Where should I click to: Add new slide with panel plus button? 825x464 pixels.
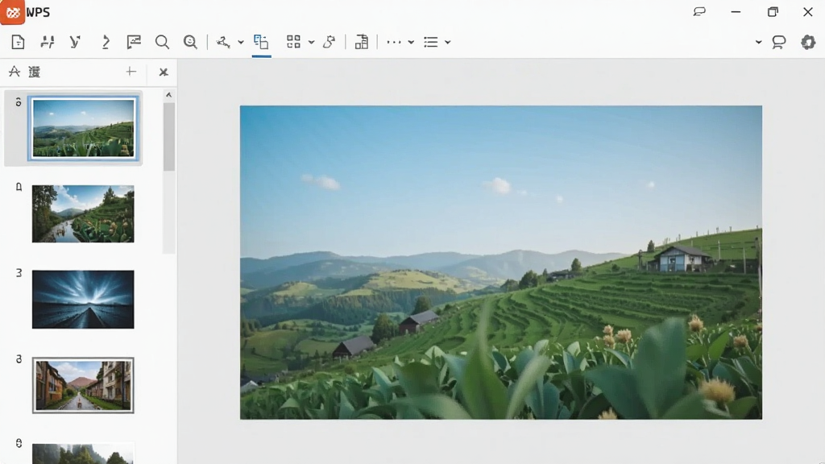tap(131, 72)
